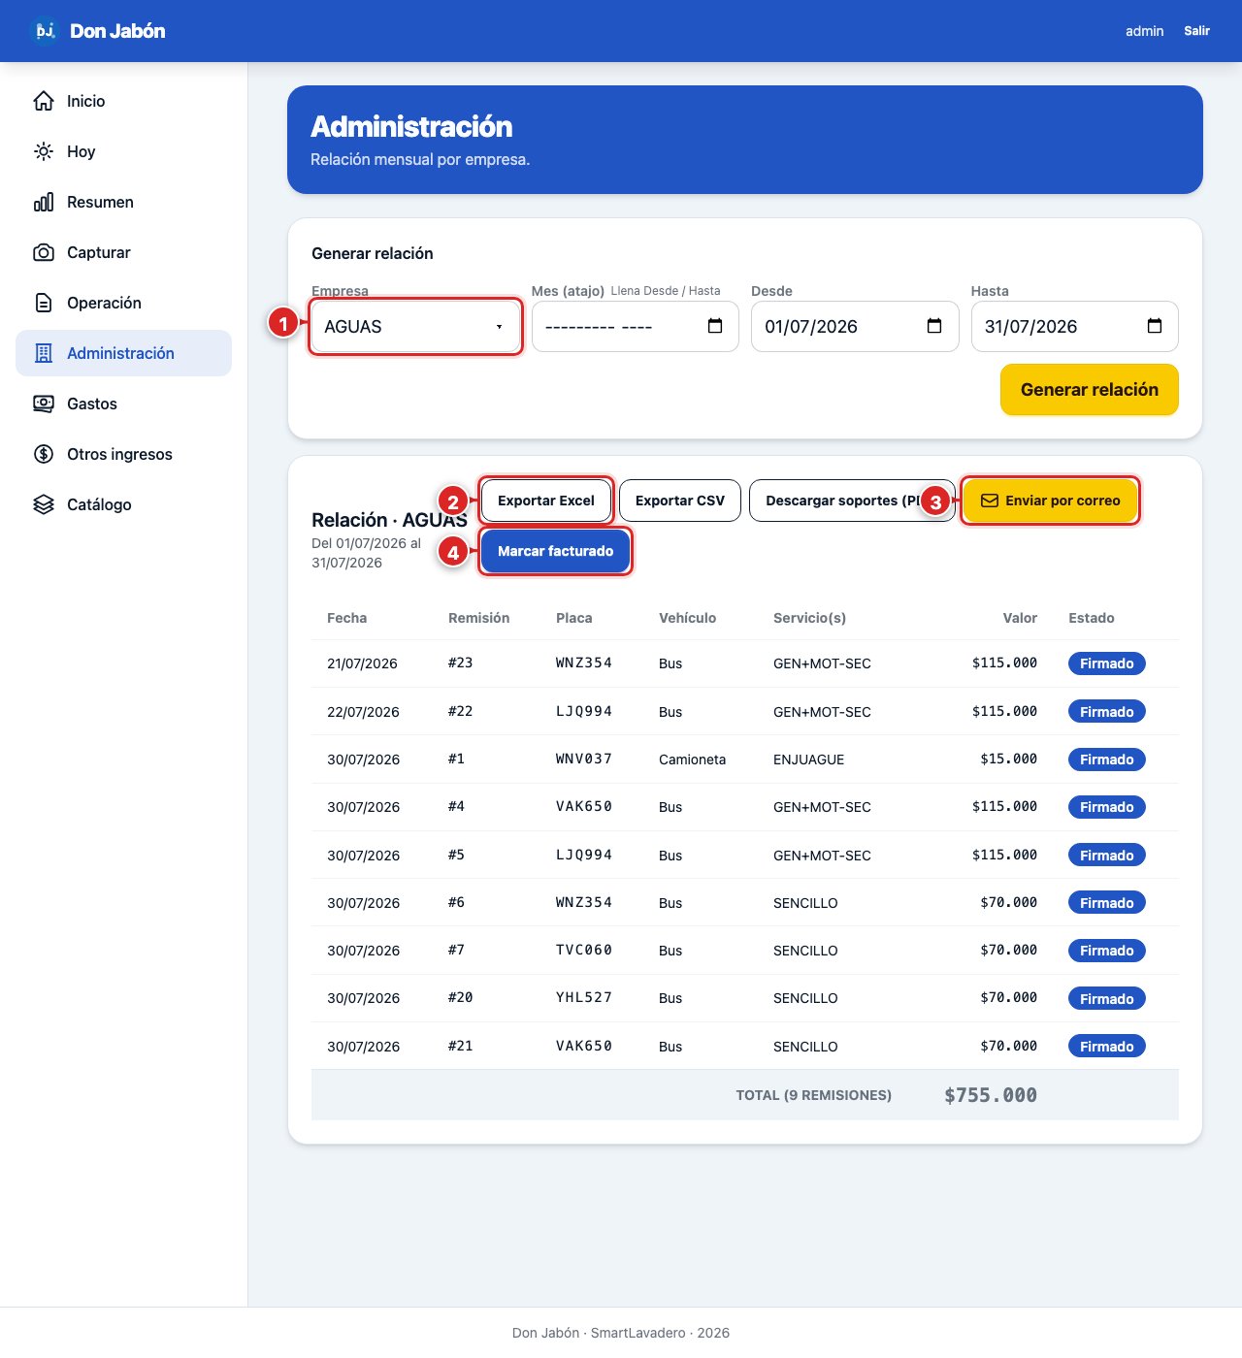This screenshot has width=1242, height=1358.
Task: Select Operación in the sidebar
Action: click(x=123, y=303)
